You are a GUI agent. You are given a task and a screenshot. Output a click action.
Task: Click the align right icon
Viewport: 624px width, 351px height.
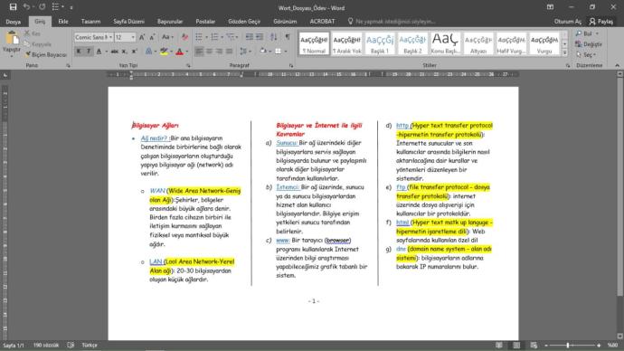click(x=219, y=52)
